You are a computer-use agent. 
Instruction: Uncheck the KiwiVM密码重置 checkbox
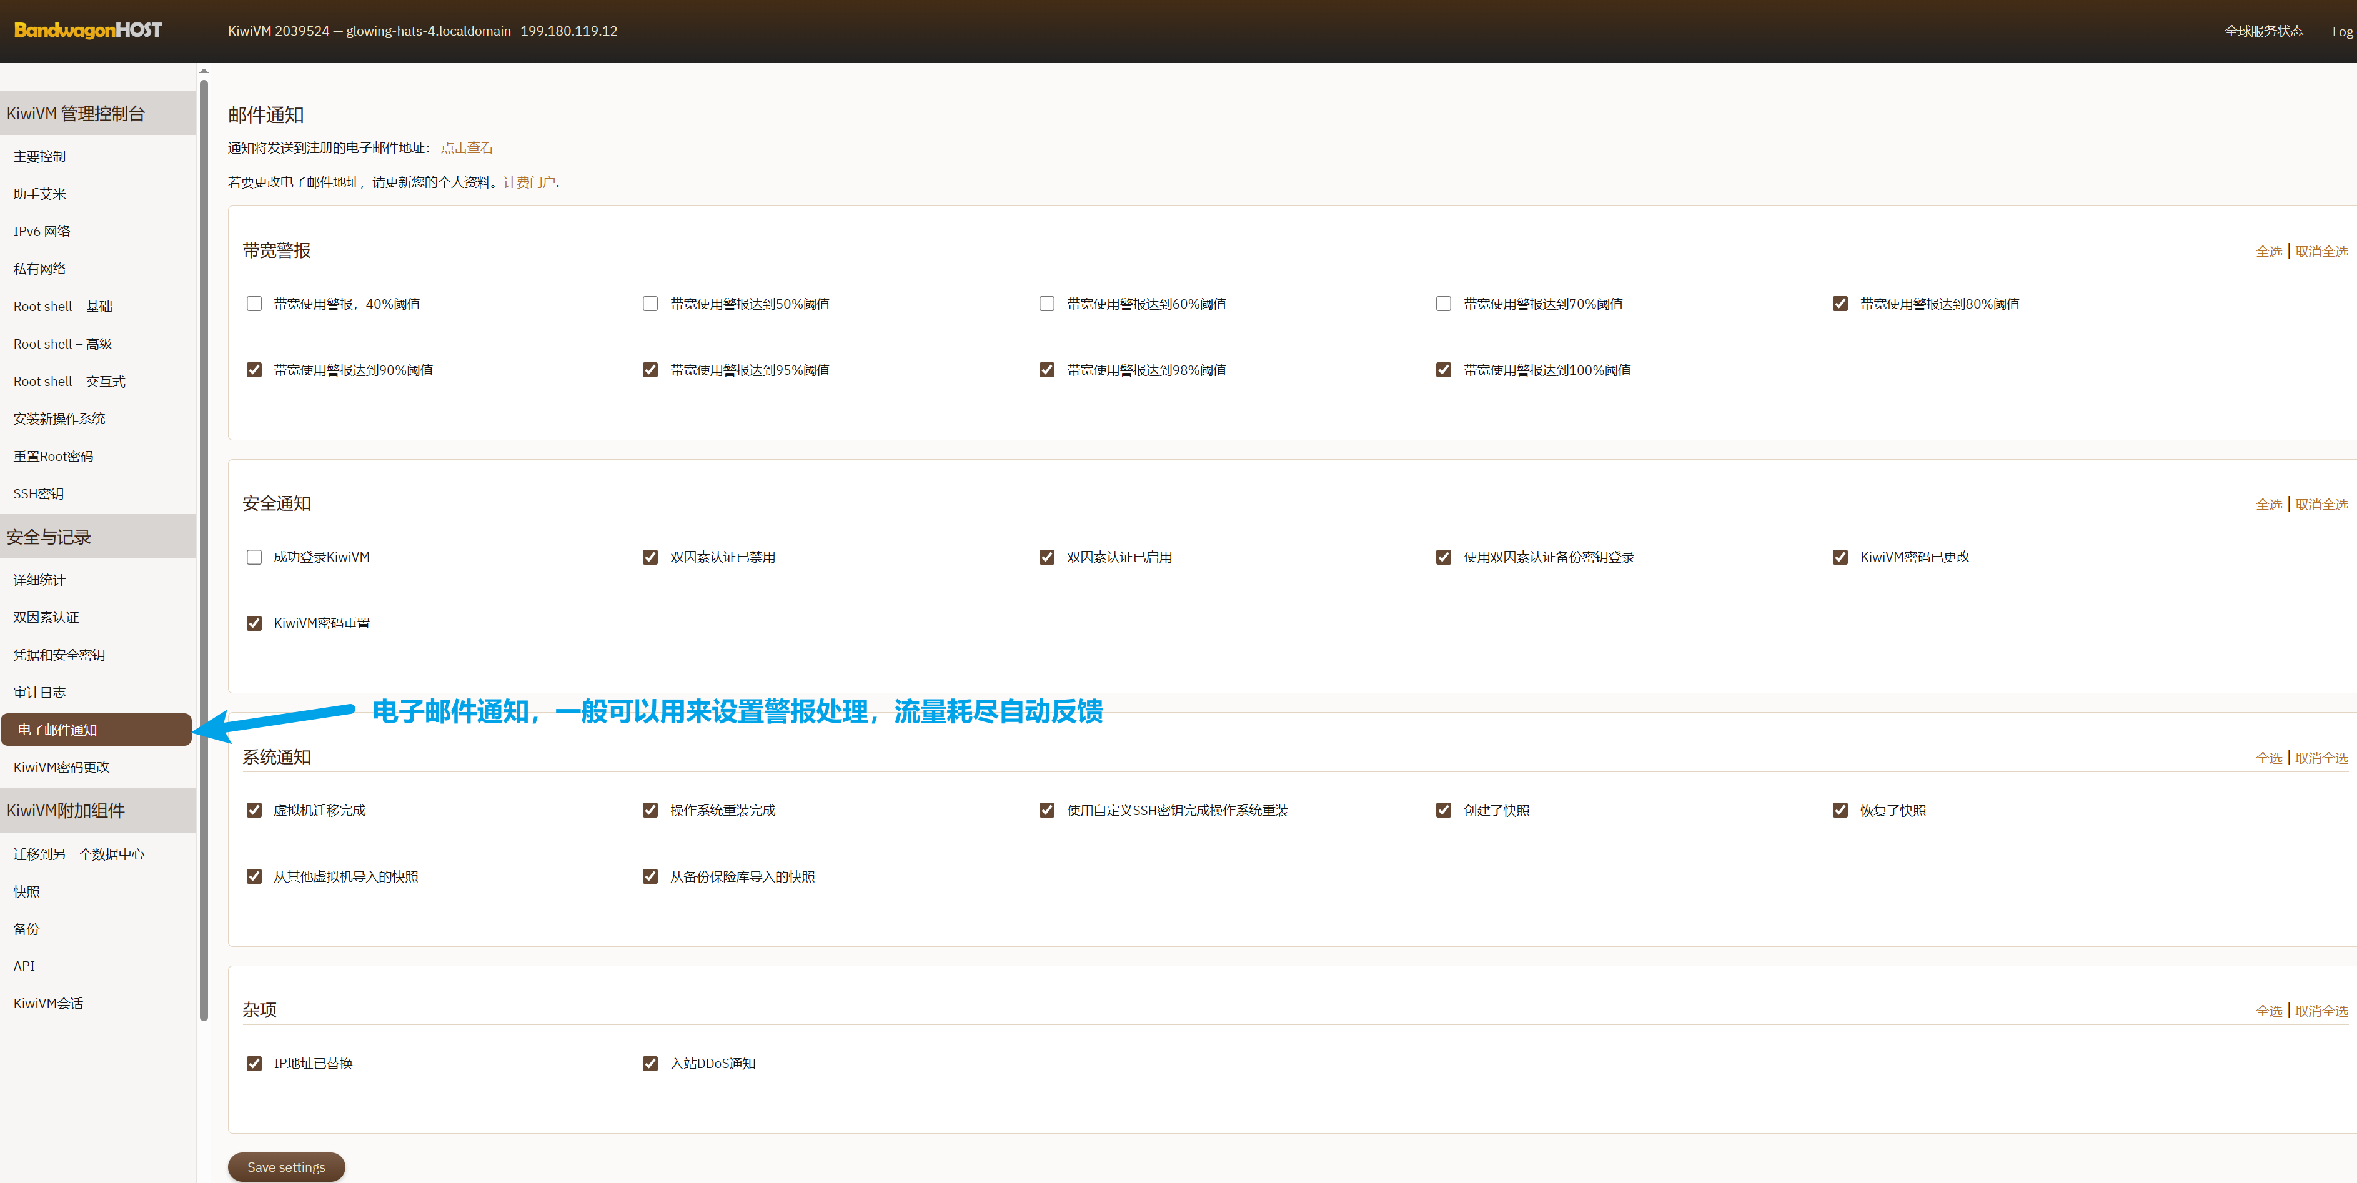(x=254, y=623)
